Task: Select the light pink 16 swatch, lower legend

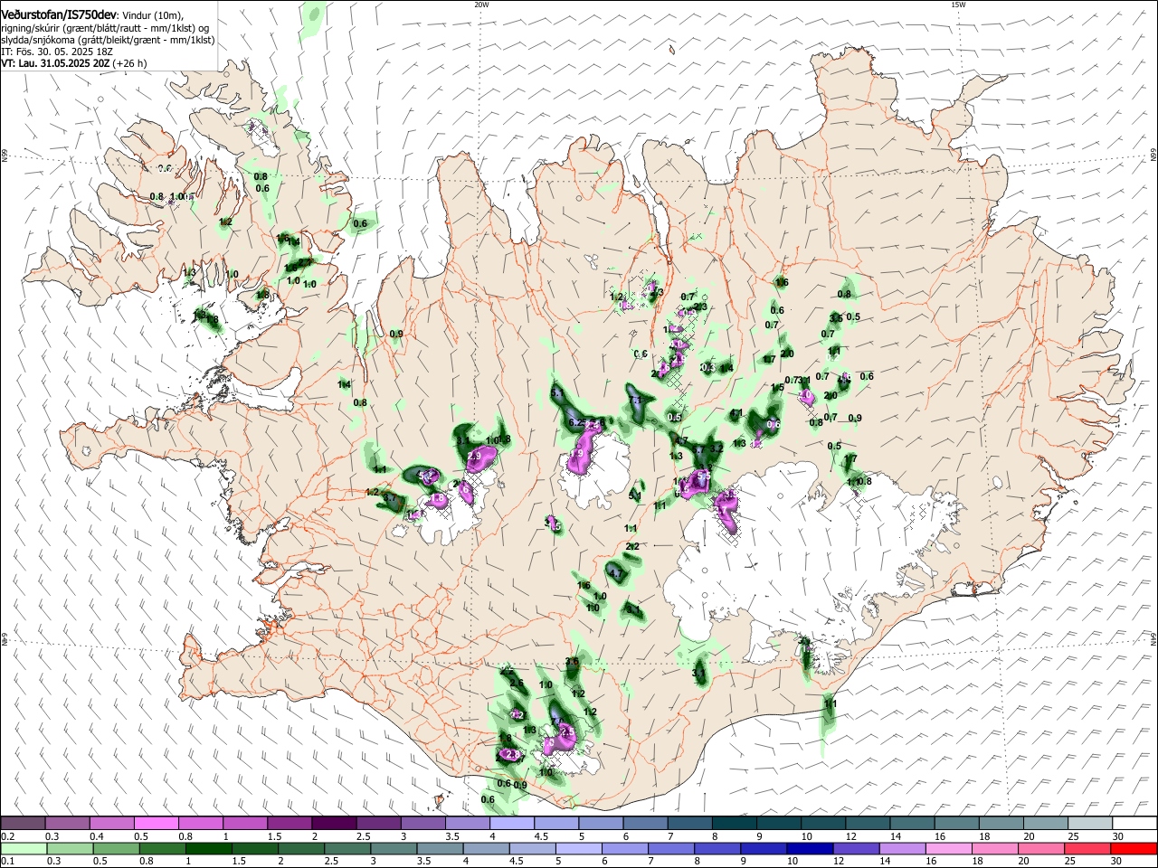Action: coord(949,848)
